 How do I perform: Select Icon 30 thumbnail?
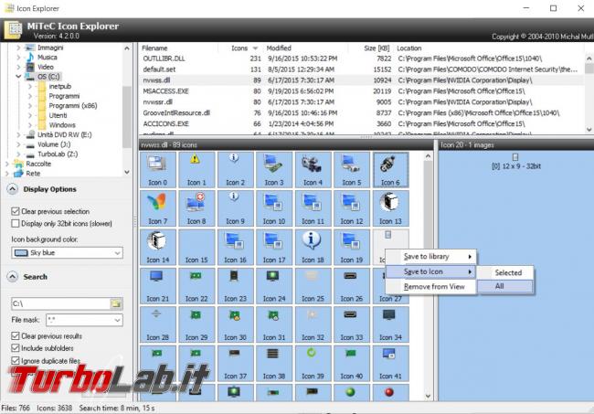point(235,324)
